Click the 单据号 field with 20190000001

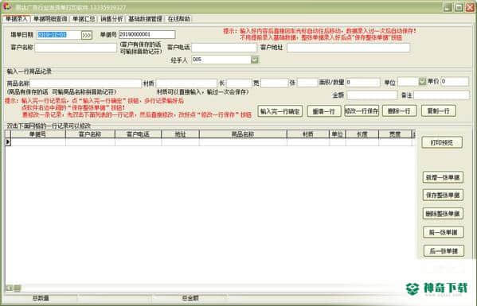tap(147, 35)
